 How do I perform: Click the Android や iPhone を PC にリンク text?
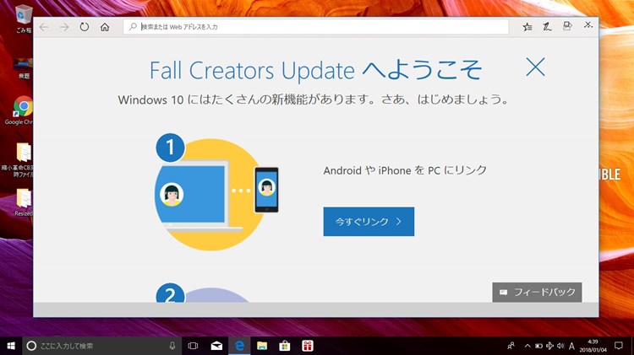pos(405,170)
